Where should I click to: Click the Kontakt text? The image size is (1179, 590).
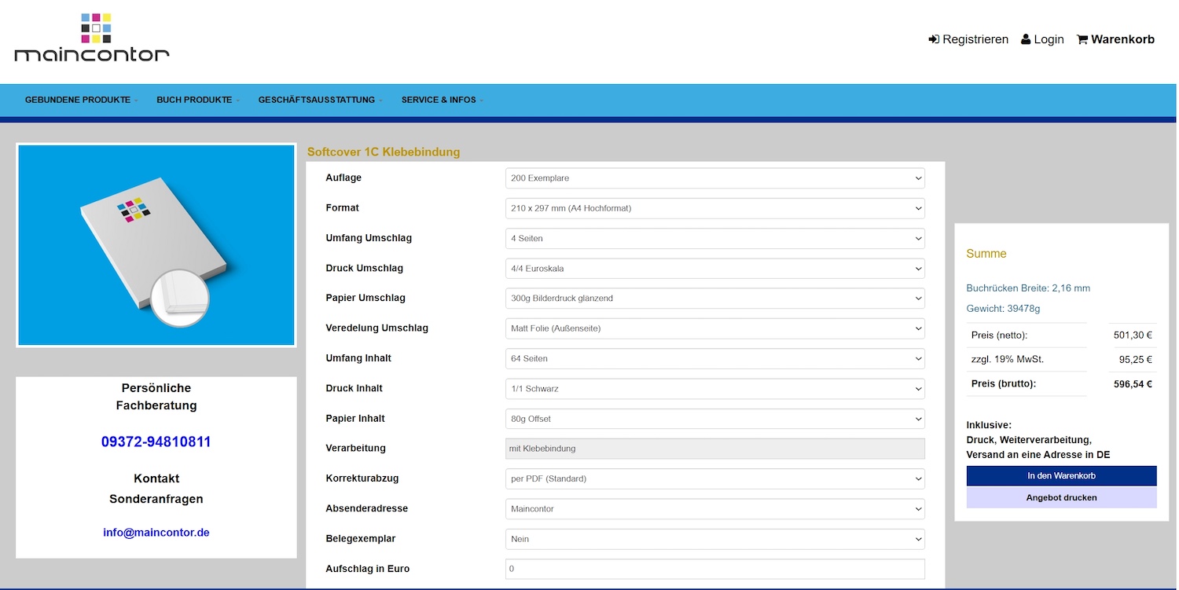156,478
